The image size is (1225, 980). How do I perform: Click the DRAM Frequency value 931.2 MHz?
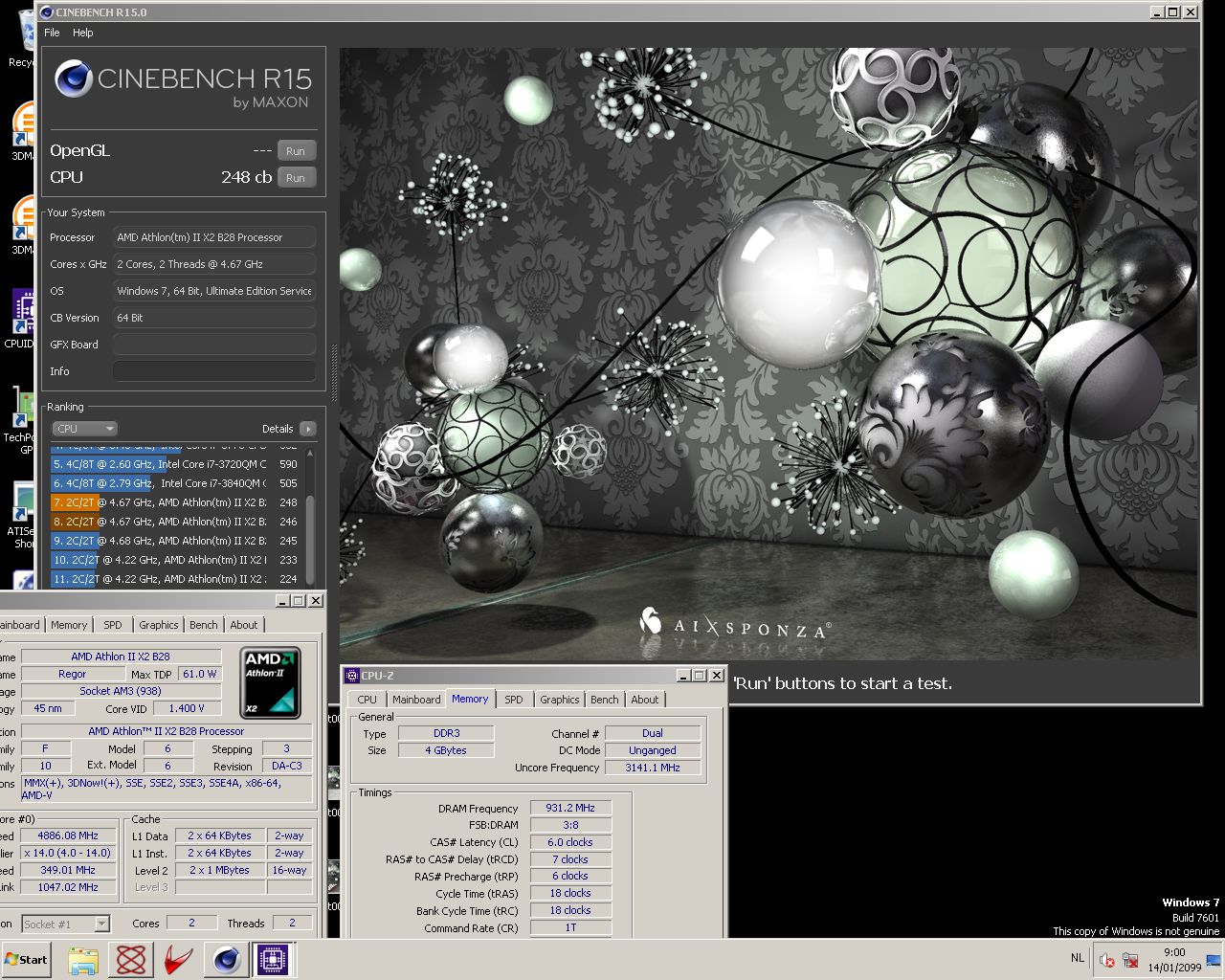pos(570,808)
